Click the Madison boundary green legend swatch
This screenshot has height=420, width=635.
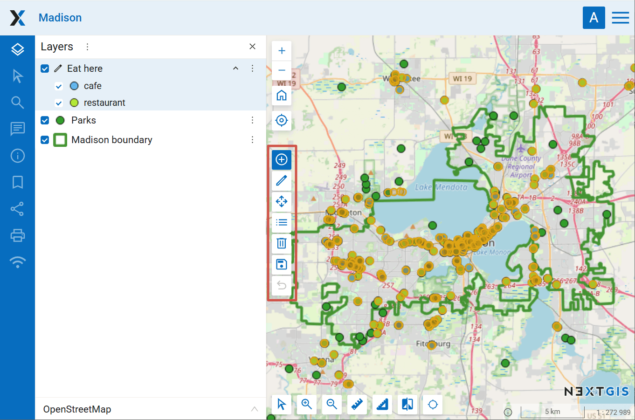click(60, 140)
